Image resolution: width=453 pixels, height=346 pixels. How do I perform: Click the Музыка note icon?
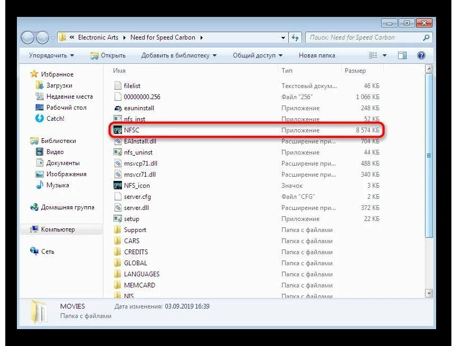(40, 185)
